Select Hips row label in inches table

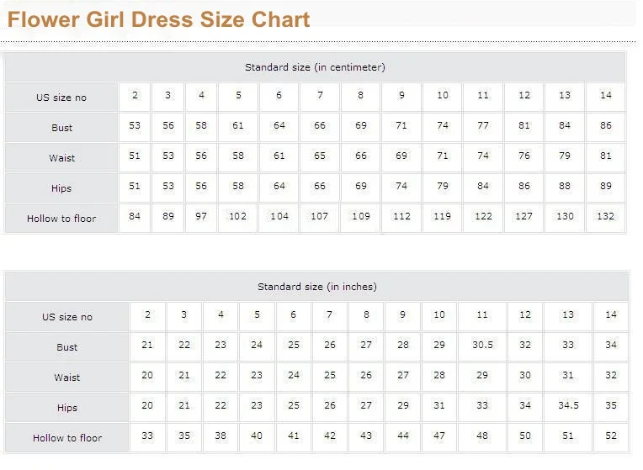[67, 408]
